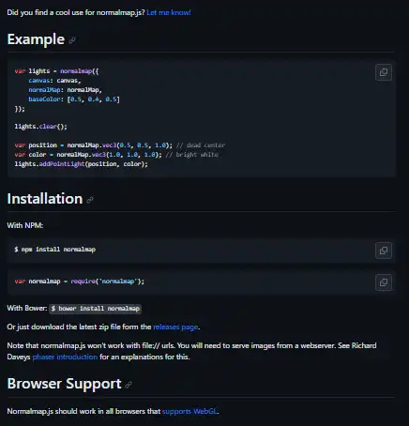This screenshot has height=426, width=409.
Task: Click the 'lights.clear();' code line
Action: click(x=40, y=127)
